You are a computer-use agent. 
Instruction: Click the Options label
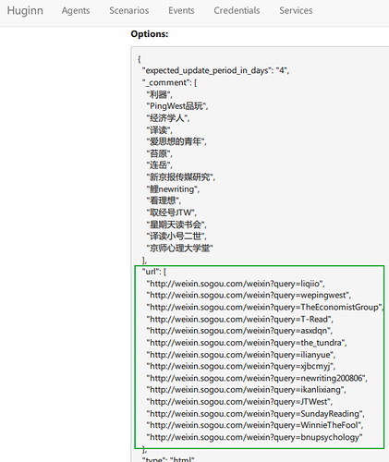(x=150, y=34)
